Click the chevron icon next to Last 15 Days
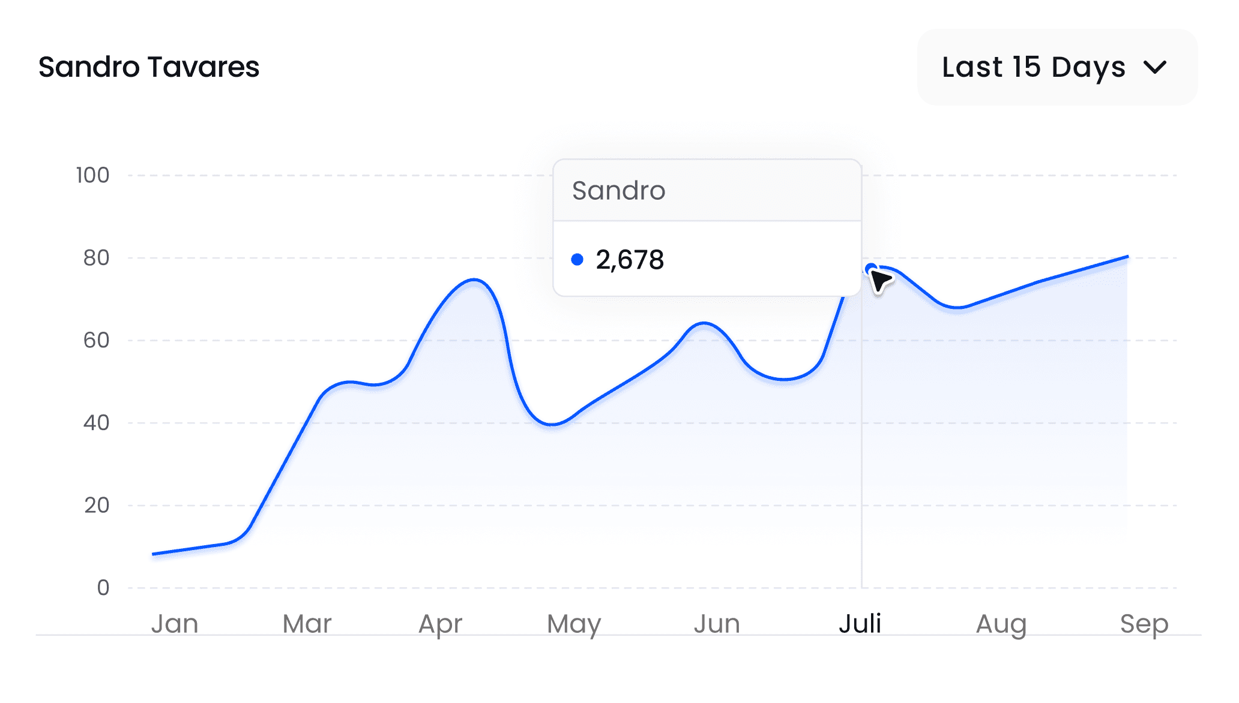The width and height of the screenshot is (1239, 703). click(1156, 68)
